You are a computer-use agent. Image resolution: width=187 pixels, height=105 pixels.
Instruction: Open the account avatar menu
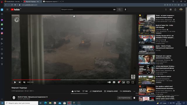(x=181, y=10)
